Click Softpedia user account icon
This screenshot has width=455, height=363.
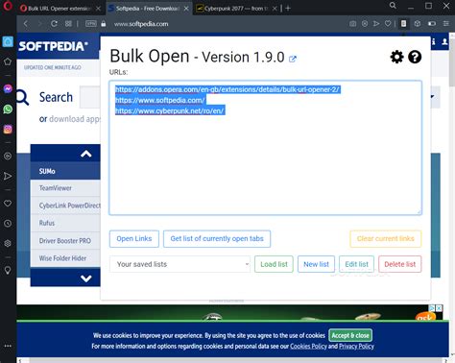click(x=444, y=42)
